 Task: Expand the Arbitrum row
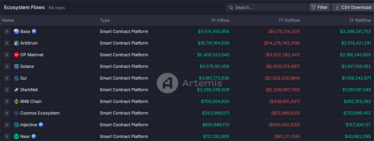click(7, 43)
